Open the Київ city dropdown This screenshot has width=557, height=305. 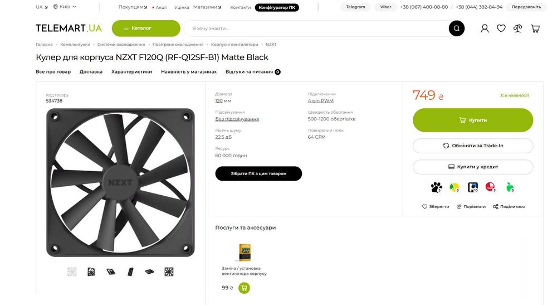[65, 7]
